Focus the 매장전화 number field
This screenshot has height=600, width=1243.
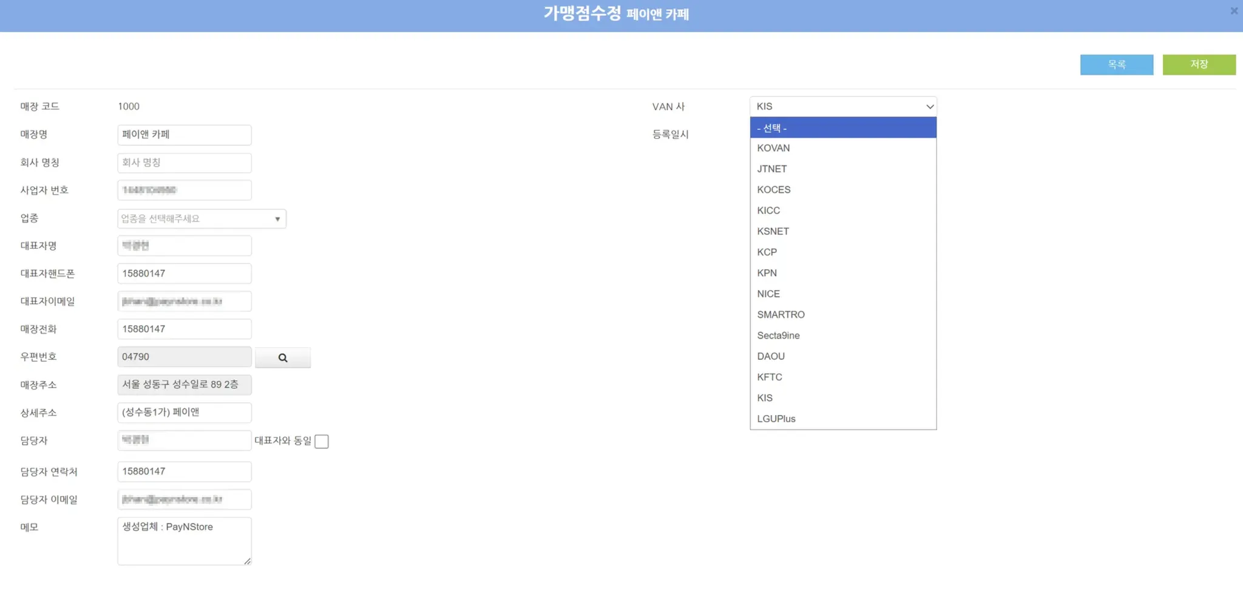click(185, 329)
